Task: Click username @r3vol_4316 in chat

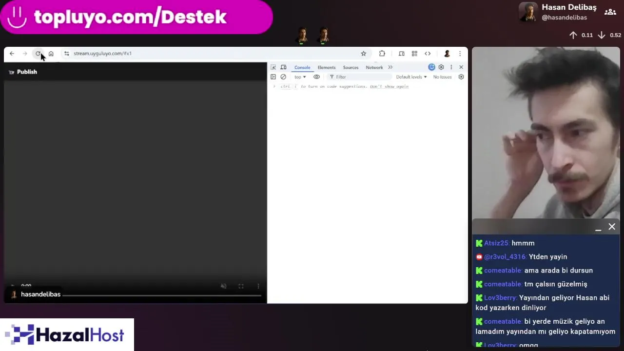Action: (505, 257)
